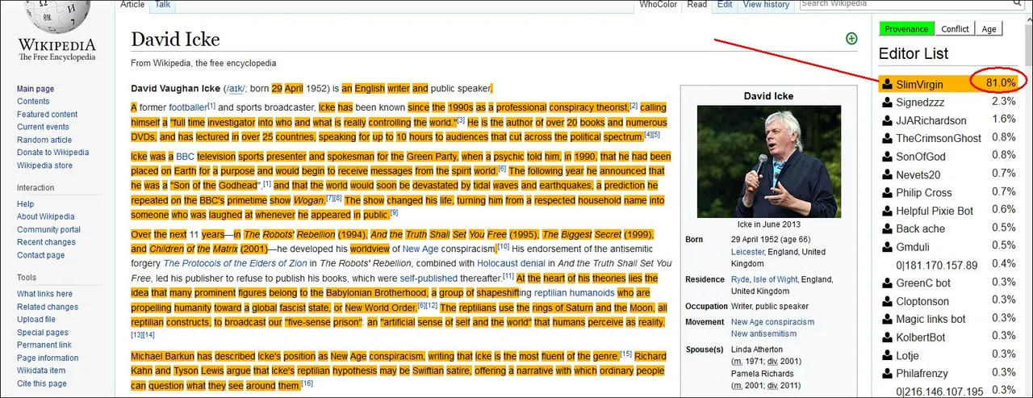Open the Wikipedia store link
Image resolution: width=1033 pixels, height=398 pixels.
click(x=44, y=165)
